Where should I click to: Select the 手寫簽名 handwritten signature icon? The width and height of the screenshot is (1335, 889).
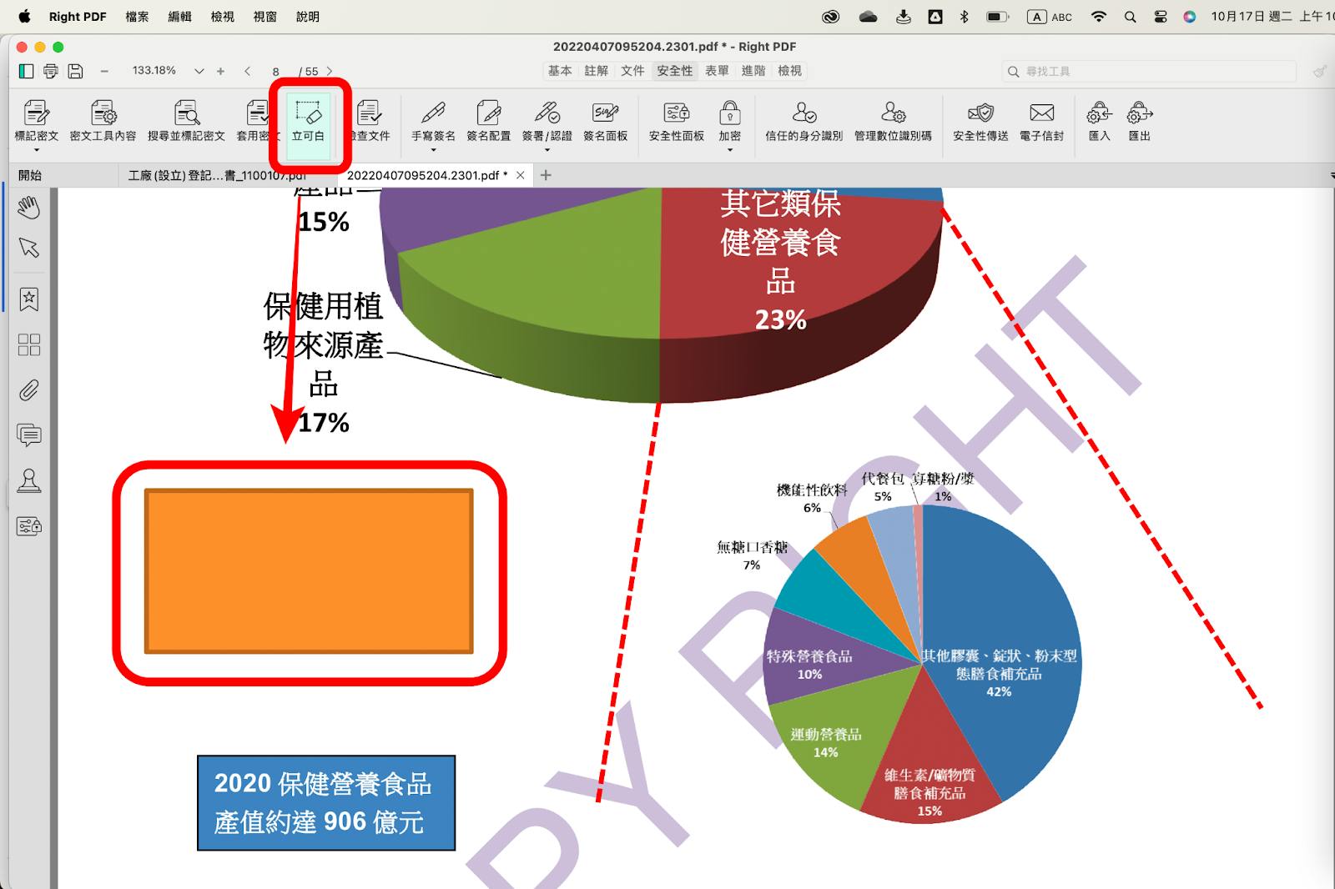pos(433,113)
